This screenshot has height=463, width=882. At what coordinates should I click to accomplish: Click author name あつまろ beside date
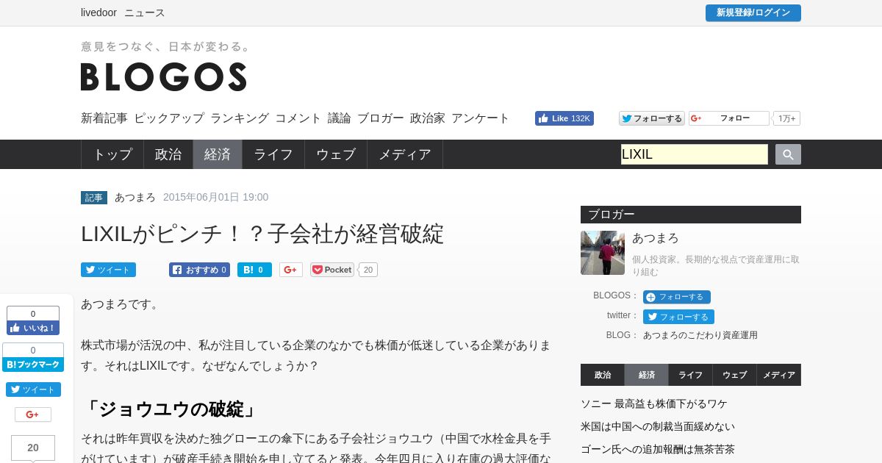coord(135,197)
